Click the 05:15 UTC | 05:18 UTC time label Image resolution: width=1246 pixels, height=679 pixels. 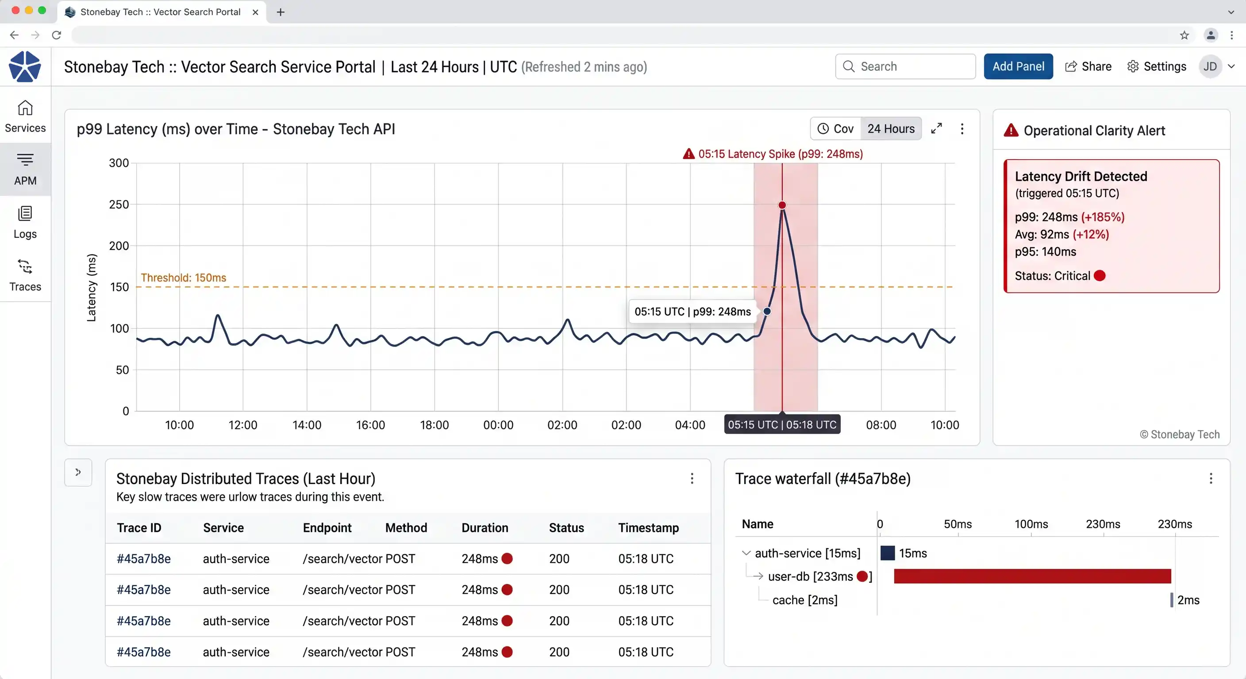click(782, 425)
